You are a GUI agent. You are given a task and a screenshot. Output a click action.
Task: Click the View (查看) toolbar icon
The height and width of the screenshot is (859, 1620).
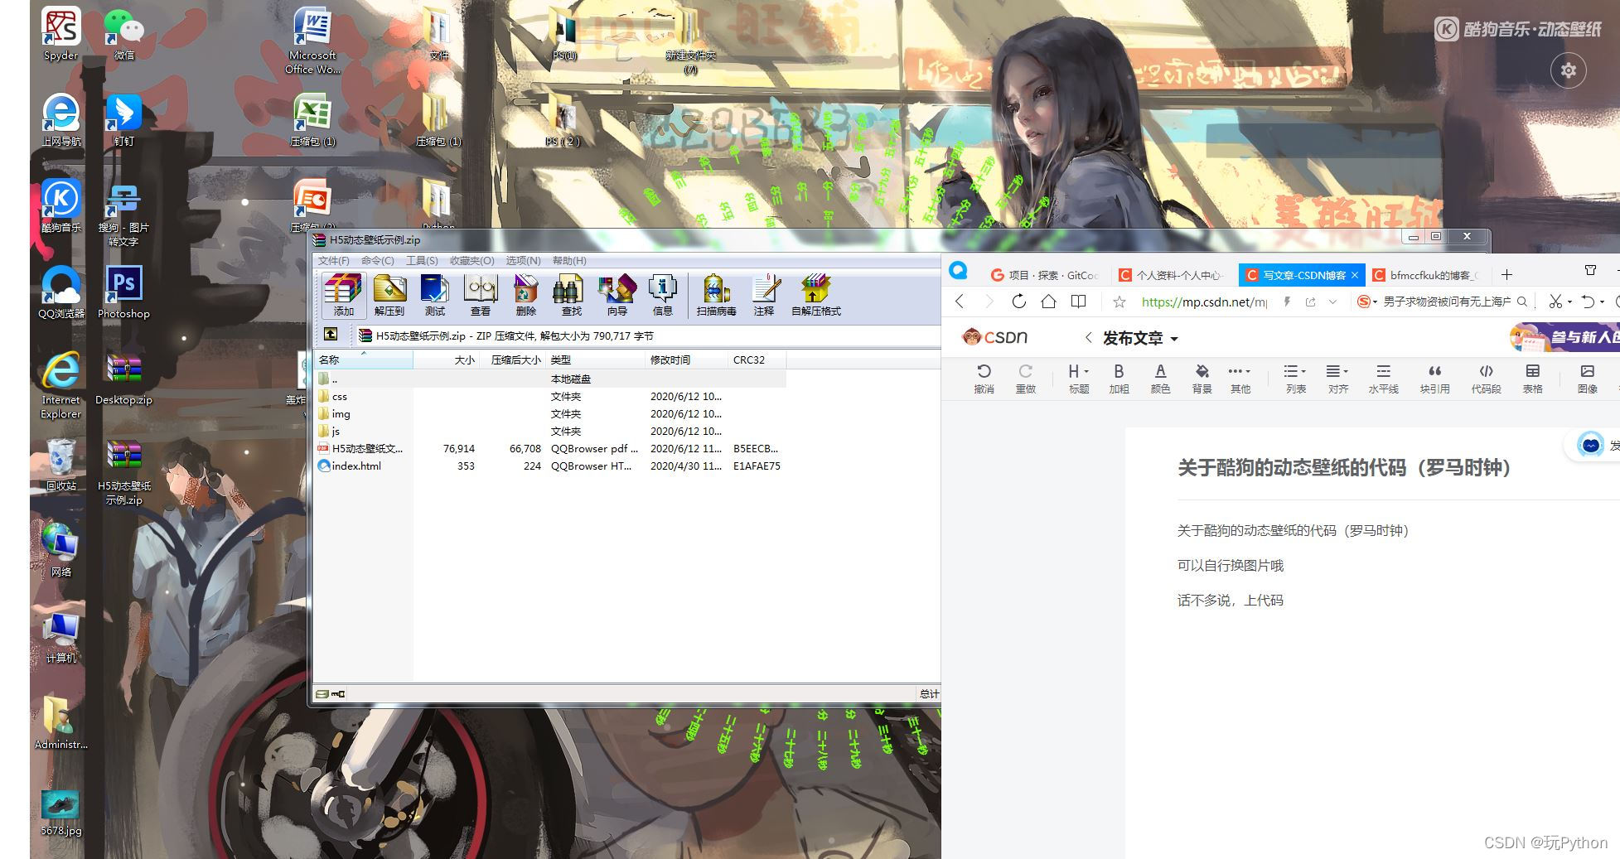pos(480,295)
